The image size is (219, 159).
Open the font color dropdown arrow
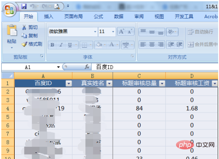click(118, 45)
